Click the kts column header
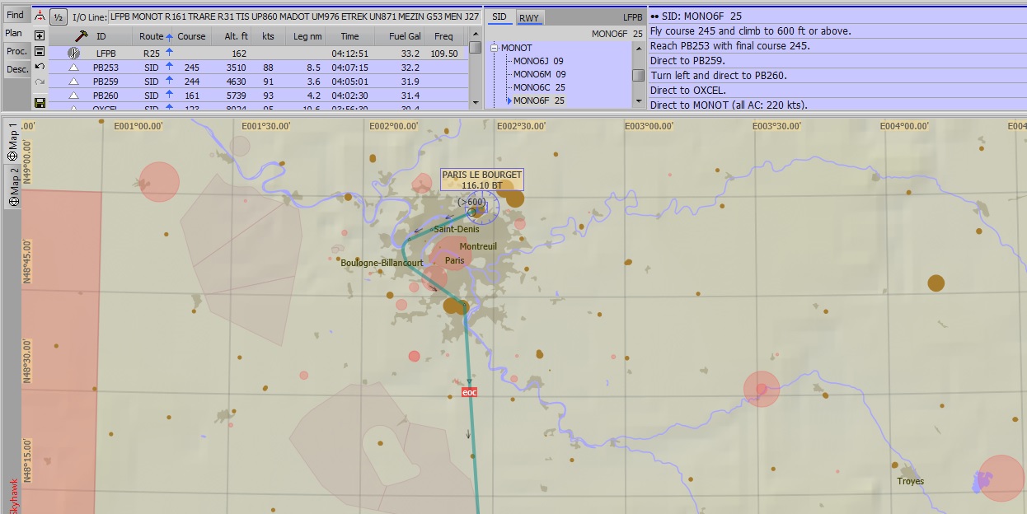The height and width of the screenshot is (514, 1027). pyautogui.click(x=268, y=36)
